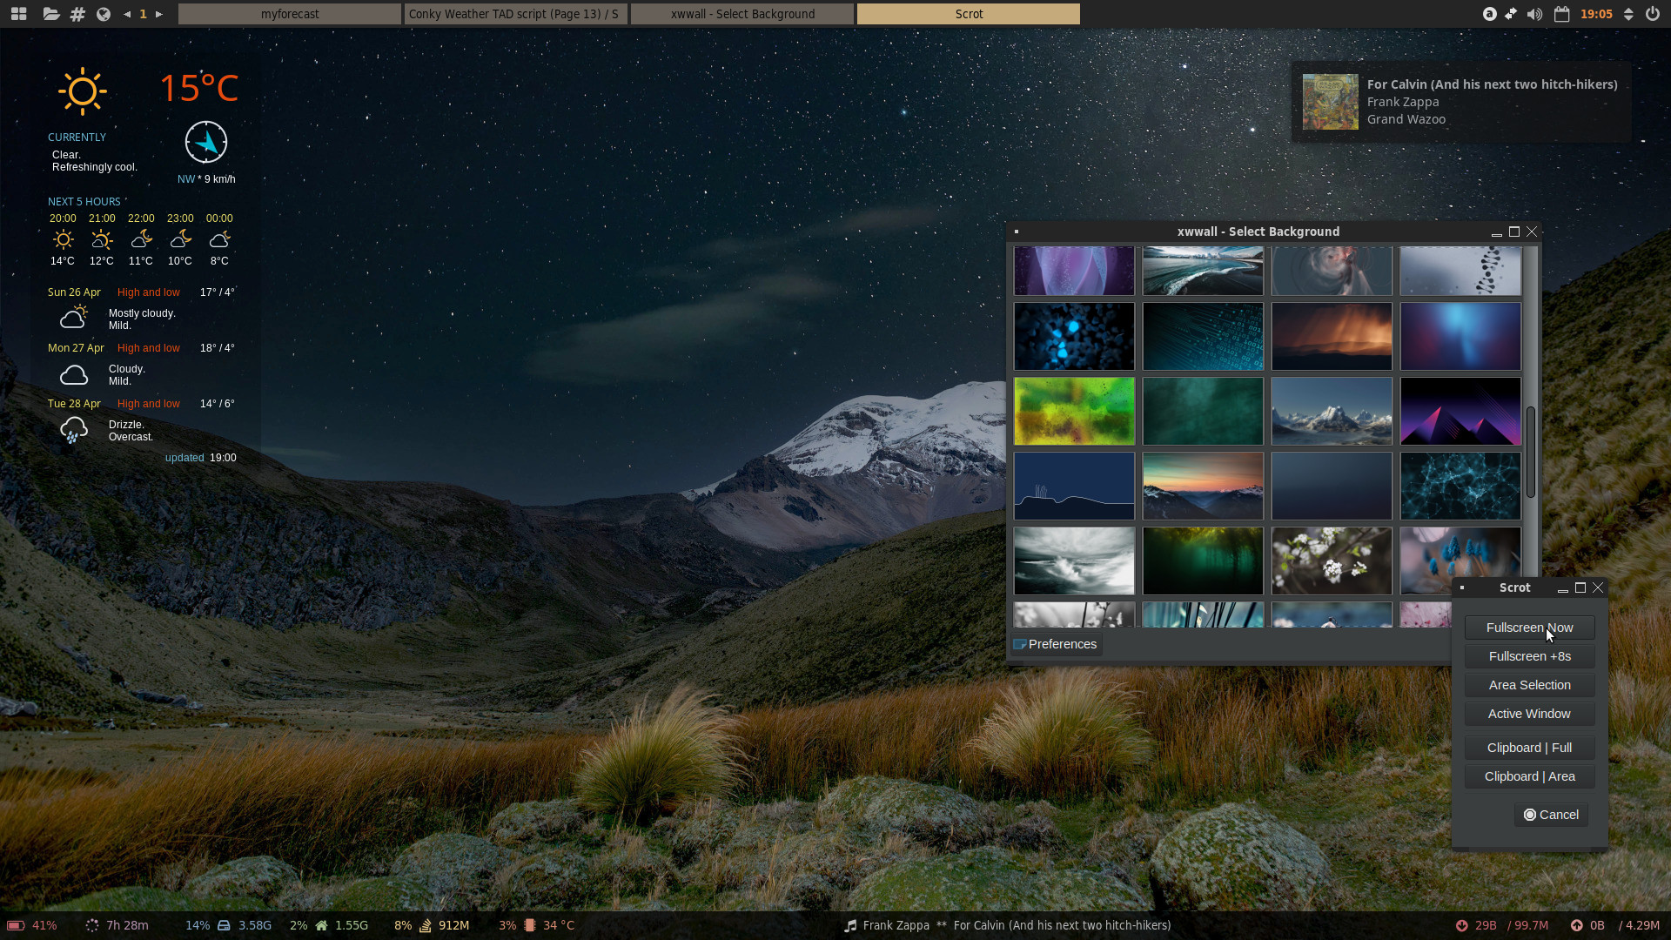Switch to previous workspace arrow

point(127,14)
